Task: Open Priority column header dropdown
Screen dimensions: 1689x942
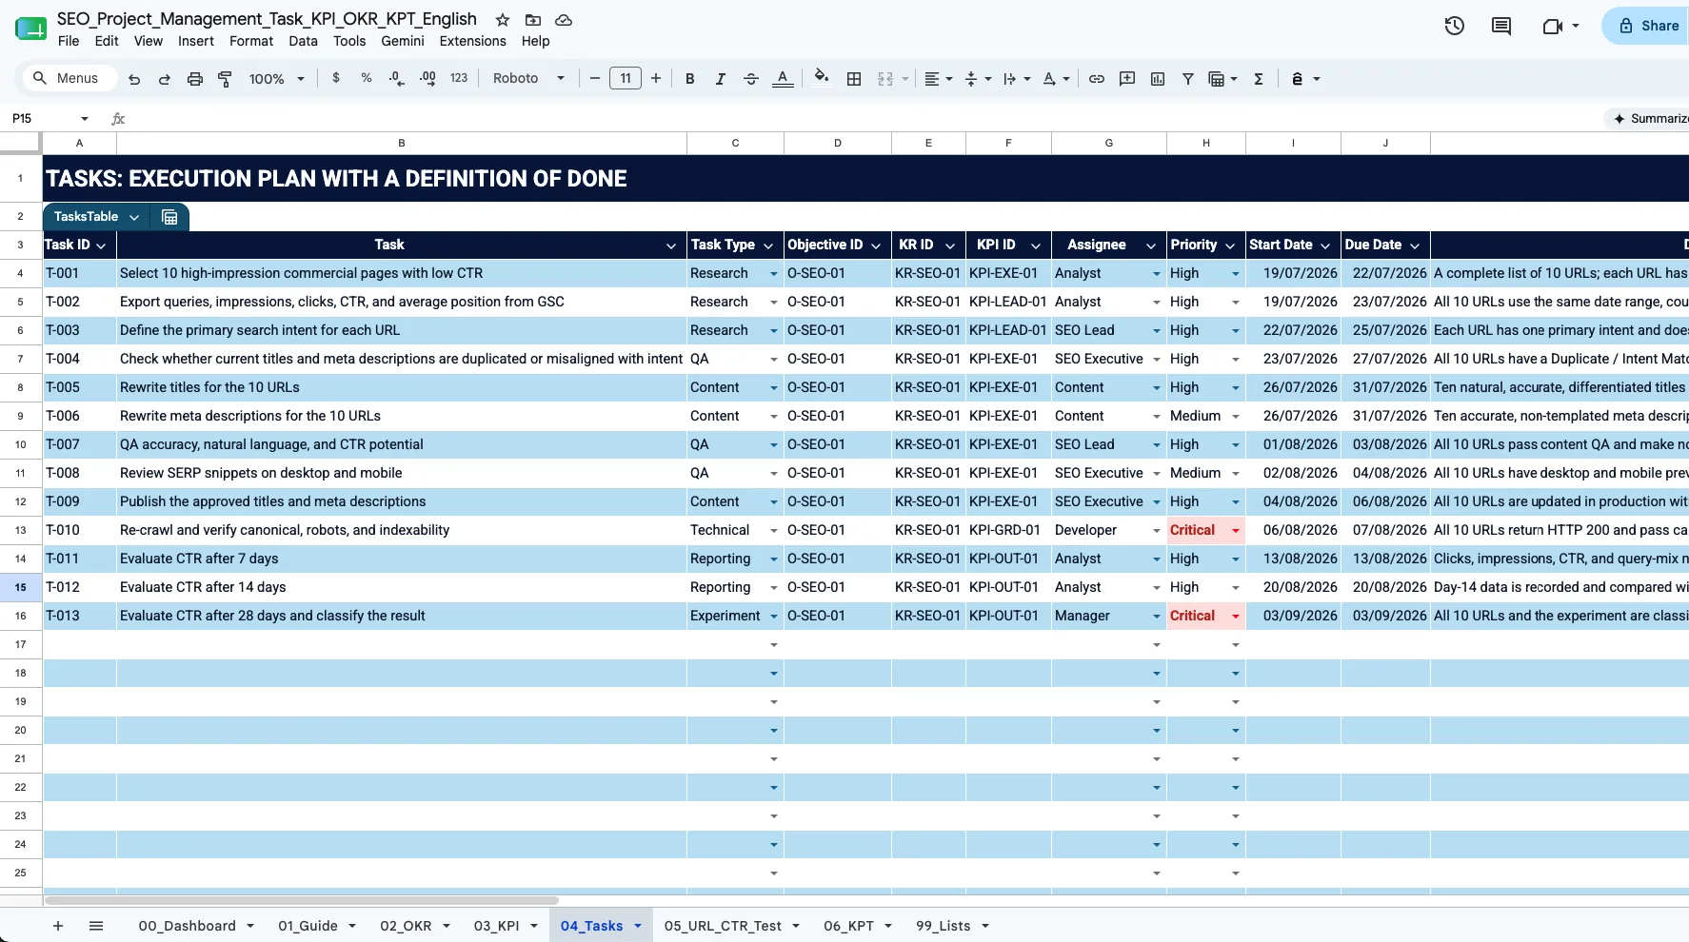Action: [x=1229, y=245]
